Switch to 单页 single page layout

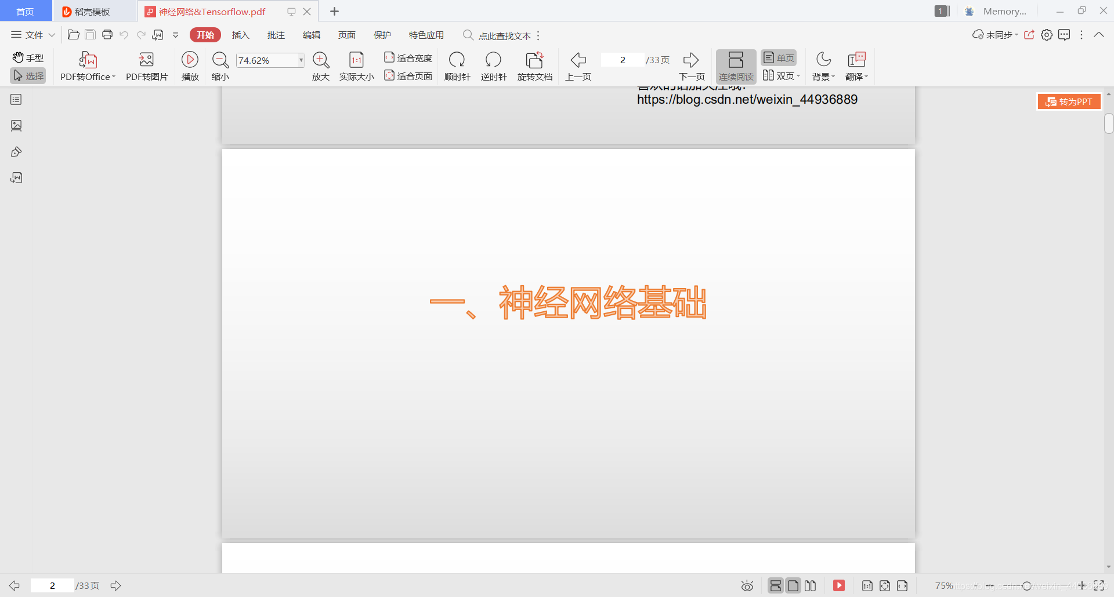tap(779, 57)
